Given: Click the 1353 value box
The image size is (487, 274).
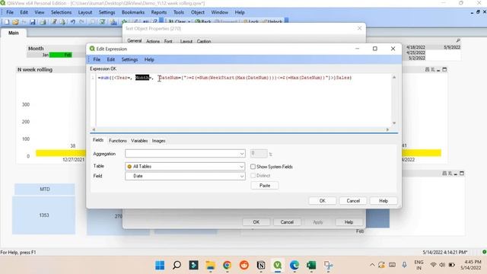Looking at the screenshot, I should tap(44, 215).
